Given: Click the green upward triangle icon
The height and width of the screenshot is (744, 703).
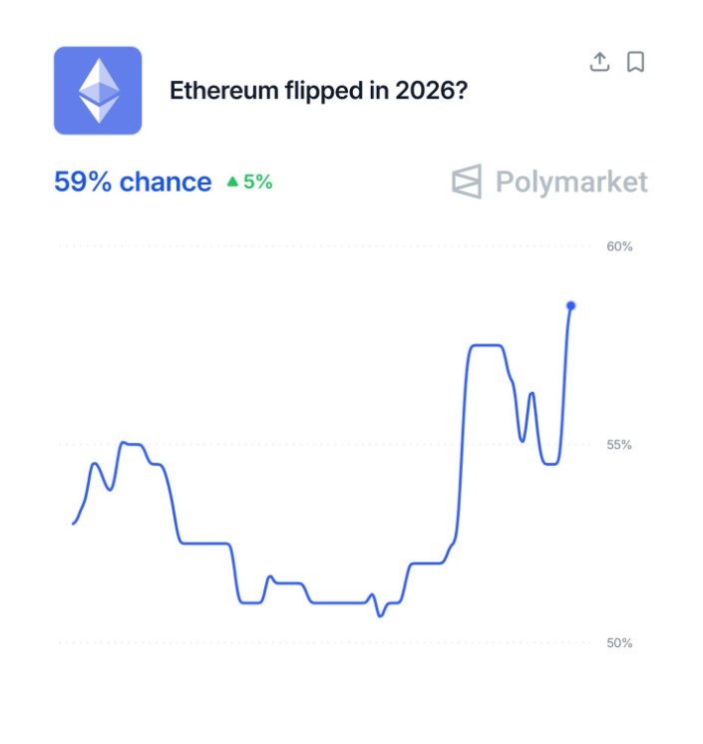Looking at the screenshot, I should point(232,182).
